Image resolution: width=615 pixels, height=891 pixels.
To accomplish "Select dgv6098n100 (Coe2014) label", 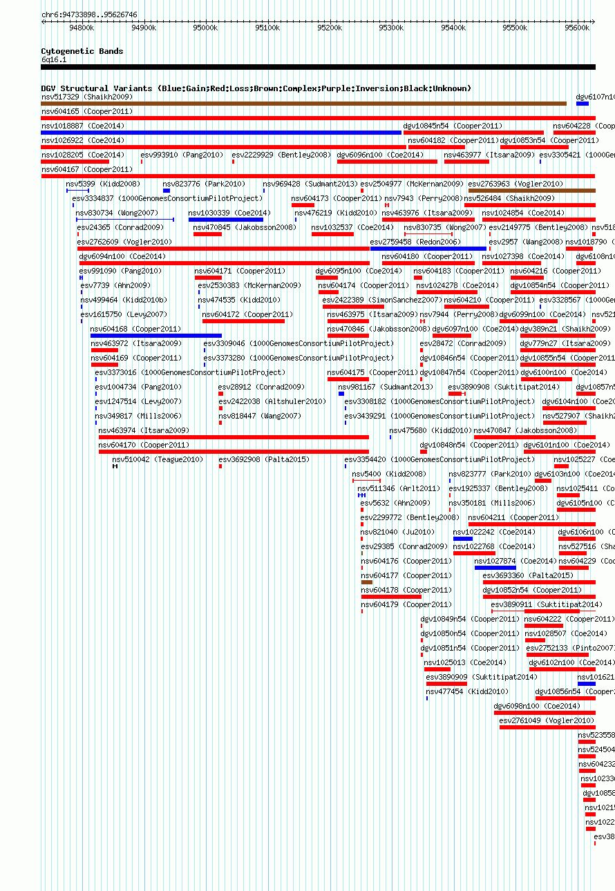I will point(538,706).
